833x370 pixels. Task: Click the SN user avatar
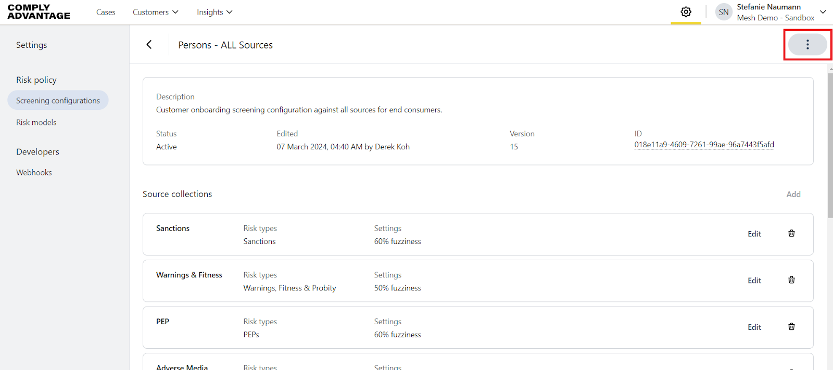click(724, 12)
